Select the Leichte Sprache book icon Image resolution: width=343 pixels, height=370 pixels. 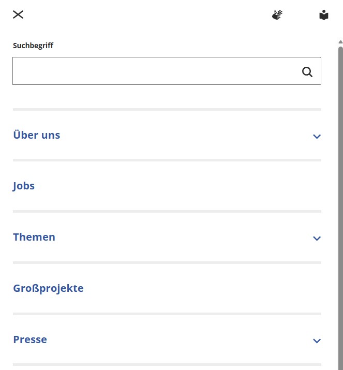[x=324, y=15]
